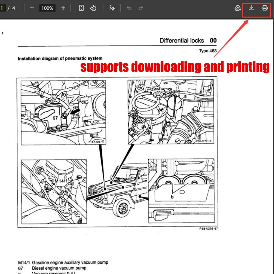
Task: Click the diesel pump diagram labeled 67
Action: point(63,112)
